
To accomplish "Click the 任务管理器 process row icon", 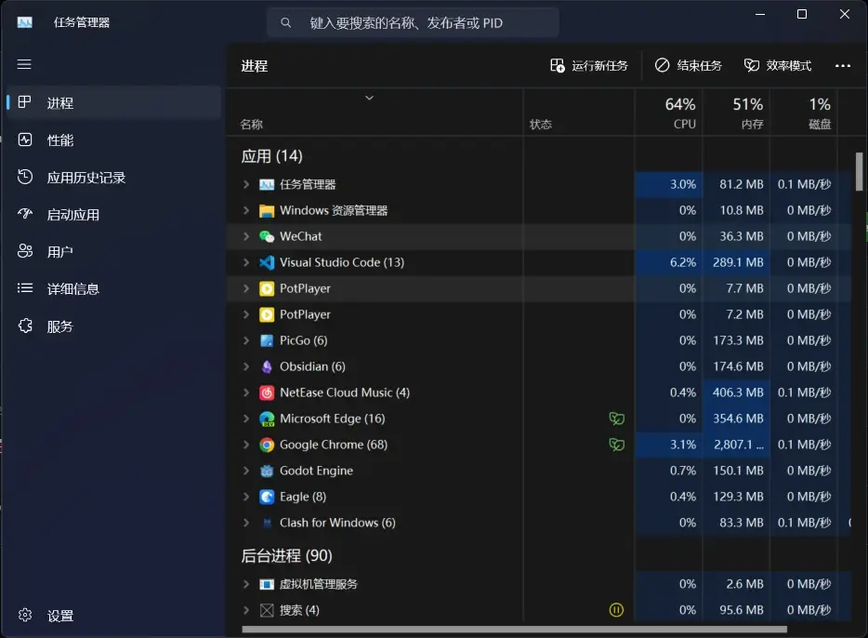I will point(267,184).
